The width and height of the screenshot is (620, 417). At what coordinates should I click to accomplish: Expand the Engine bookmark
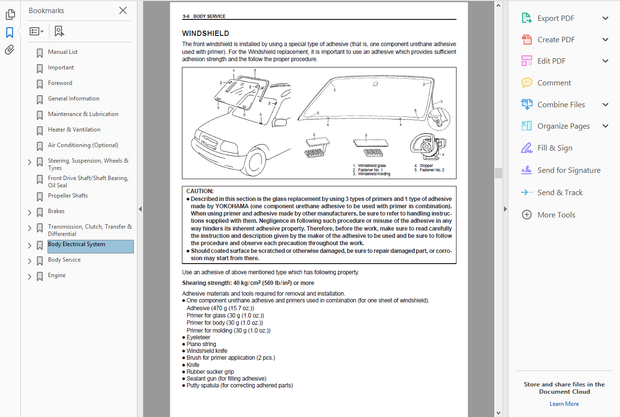pyautogui.click(x=29, y=276)
